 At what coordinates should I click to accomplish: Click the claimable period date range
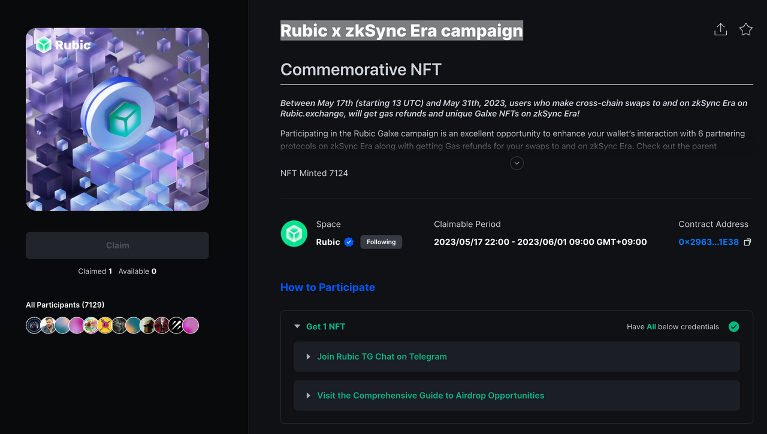tap(540, 242)
